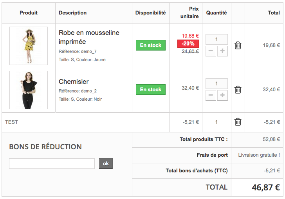Click quantity field for Robe en mousseline

pos(216,39)
